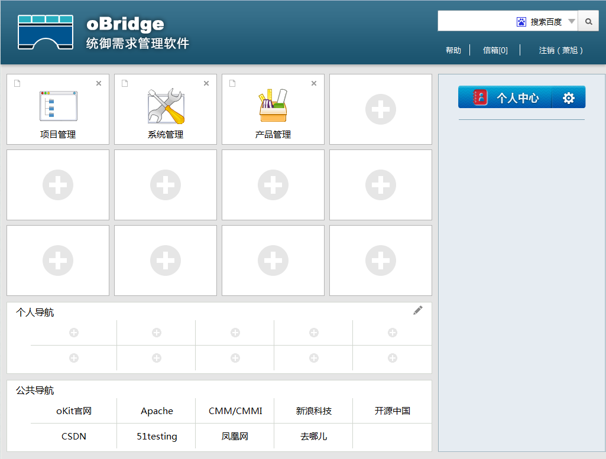The height and width of the screenshot is (459, 606).
Task: Click the address book icon in 个人中心
Action: (x=480, y=97)
